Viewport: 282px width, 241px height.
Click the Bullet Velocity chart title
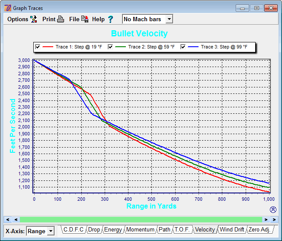(139, 33)
